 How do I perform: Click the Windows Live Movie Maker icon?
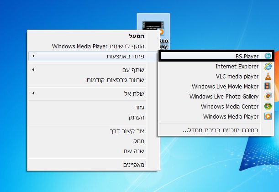pyautogui.click(x=268, y=87)
